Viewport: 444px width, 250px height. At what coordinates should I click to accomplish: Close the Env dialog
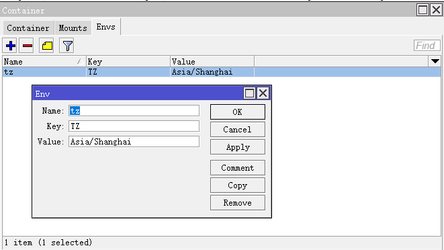click(x=263, y=93)
